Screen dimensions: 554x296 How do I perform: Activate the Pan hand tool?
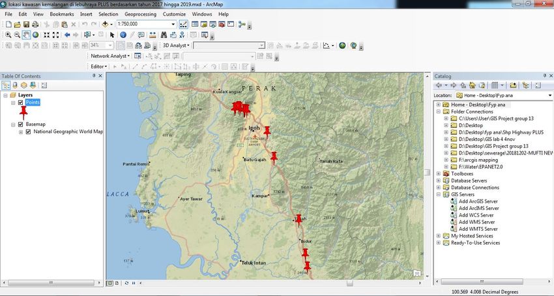26,35
